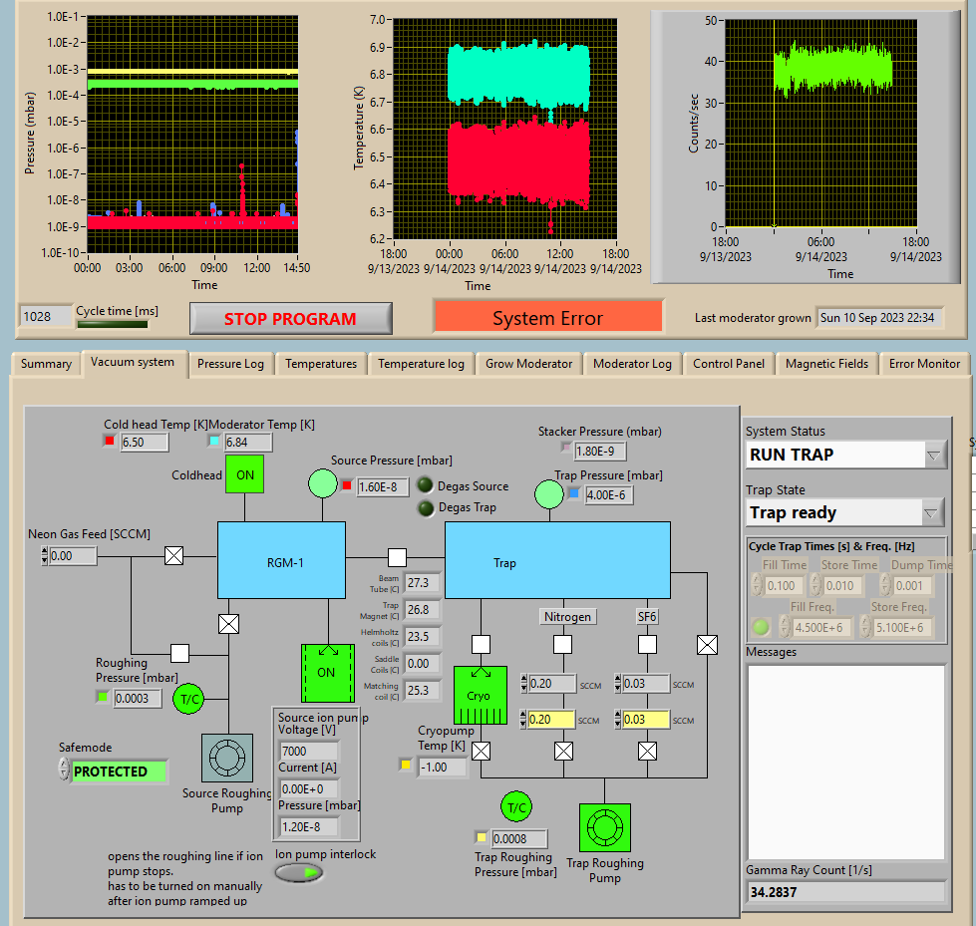This screenshot has height=926, width=976.
Task: Click the Cryo pump icon
Action: tap(480, 695)
